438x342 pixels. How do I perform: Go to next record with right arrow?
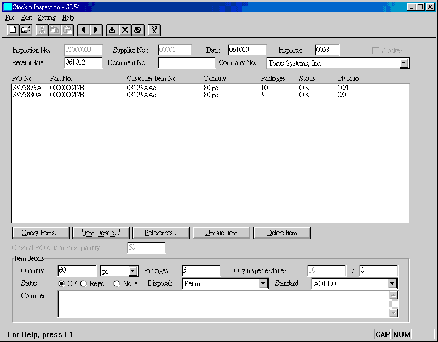(96, 30)
